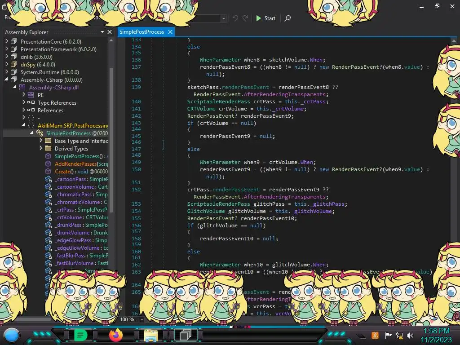
Task: Close the Assembly Explorer panel
Action: point(110,32)
